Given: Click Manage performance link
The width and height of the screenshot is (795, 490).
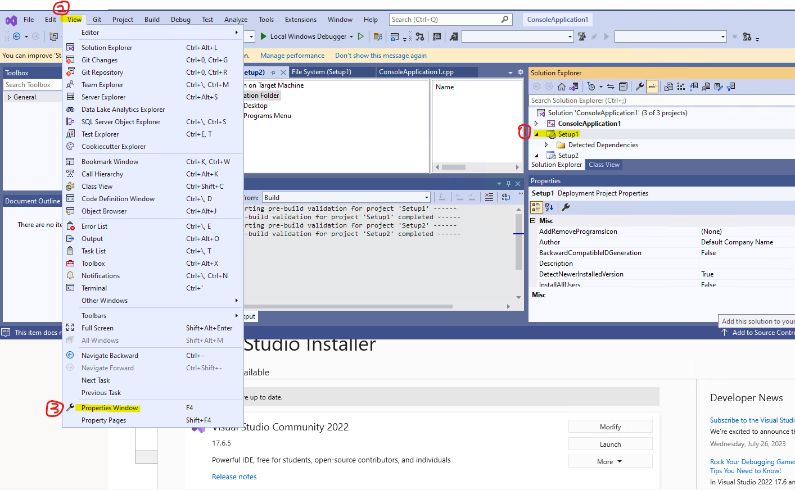Looking at the screenshot, I should pyautogui.click(x=292, y=56).
